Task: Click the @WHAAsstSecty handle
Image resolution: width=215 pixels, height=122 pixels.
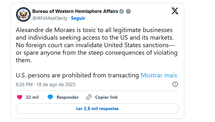Action: point(50,18)
